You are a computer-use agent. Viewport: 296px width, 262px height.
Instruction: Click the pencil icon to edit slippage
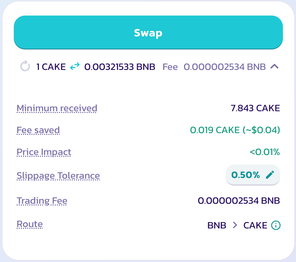click(270, 175)
